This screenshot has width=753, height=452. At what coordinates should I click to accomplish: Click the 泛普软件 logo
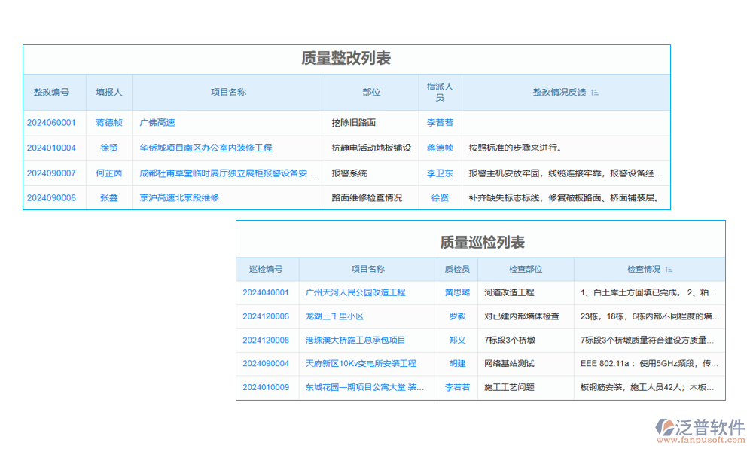(700, 426)
